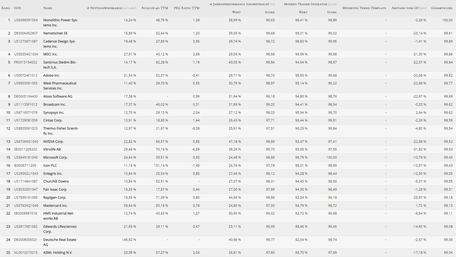Select Rule-of-40 value 71,09 %

[162, 197]
